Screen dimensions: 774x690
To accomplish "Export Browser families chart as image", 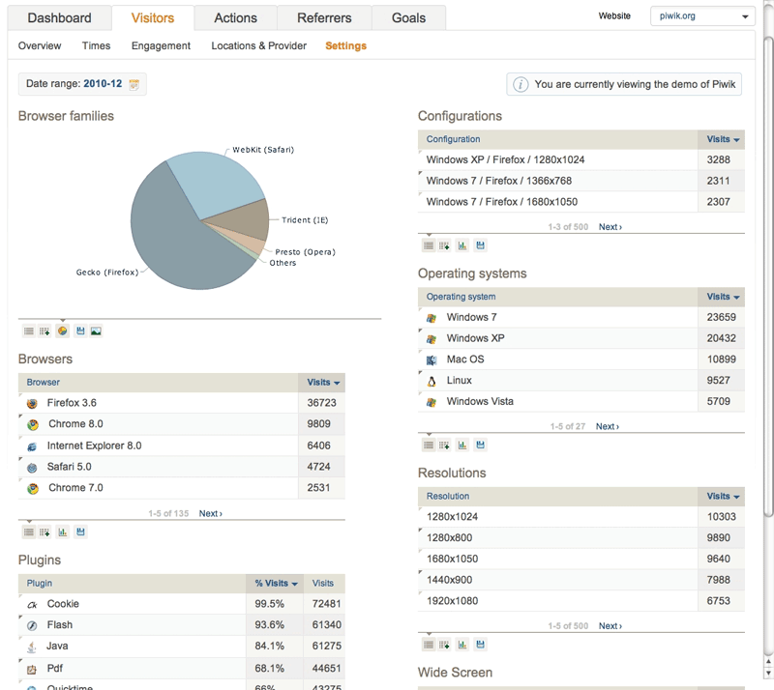I will [96, 331].
